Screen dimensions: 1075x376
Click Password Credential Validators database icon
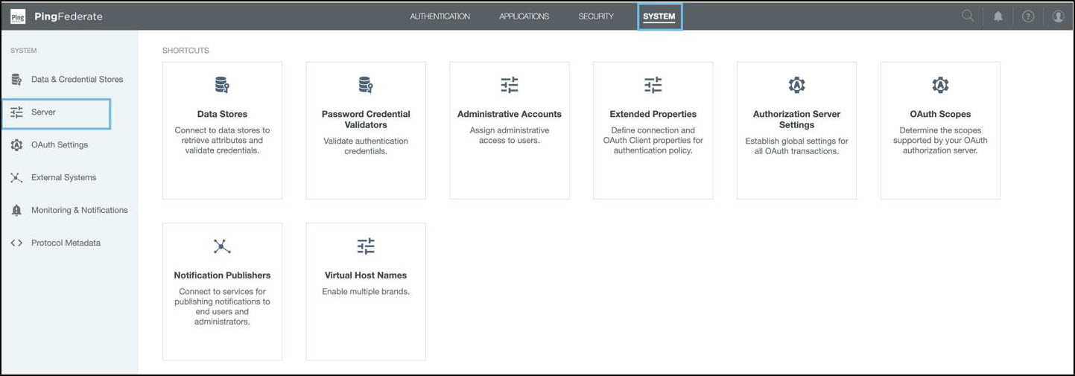(366, 85)
